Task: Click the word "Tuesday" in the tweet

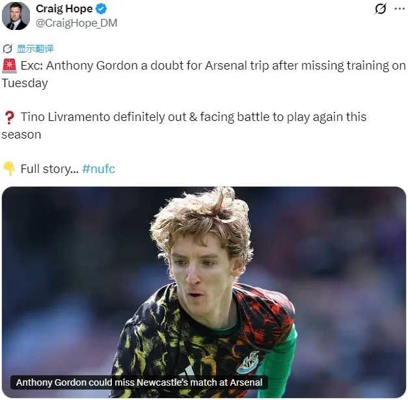Action: point(25,83)
